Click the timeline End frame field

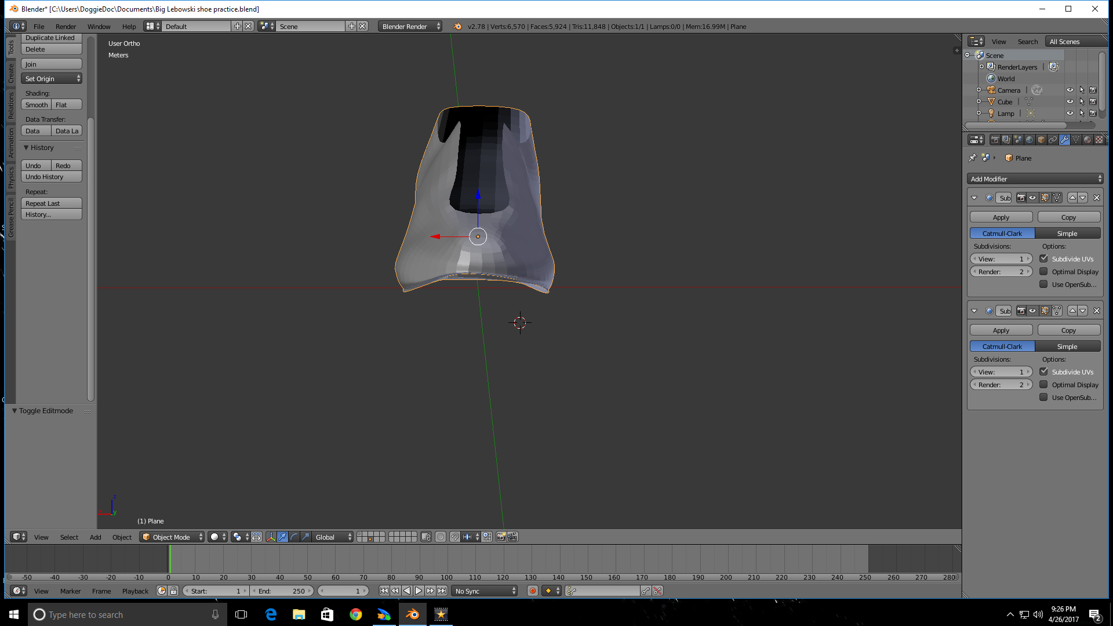283,591
